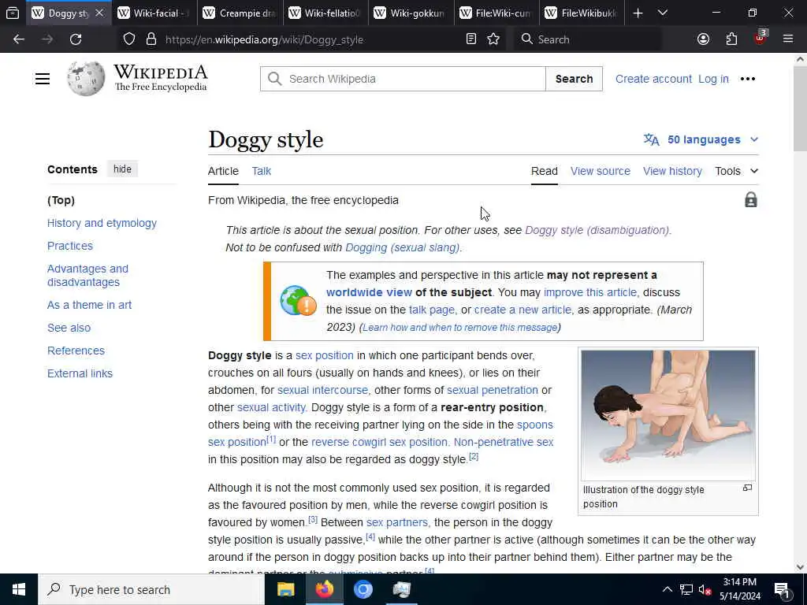This screenshot has width=807, height=605.
Task: Expand the Tools dropdown menu
Action: (737, 171)
